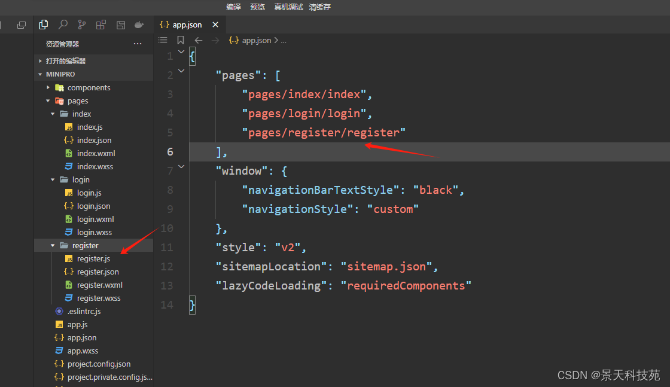The width and height of the screenshot is (670, 387).
Task: Open the resource manager three-dots menu
Action: [x=138, y=44]
